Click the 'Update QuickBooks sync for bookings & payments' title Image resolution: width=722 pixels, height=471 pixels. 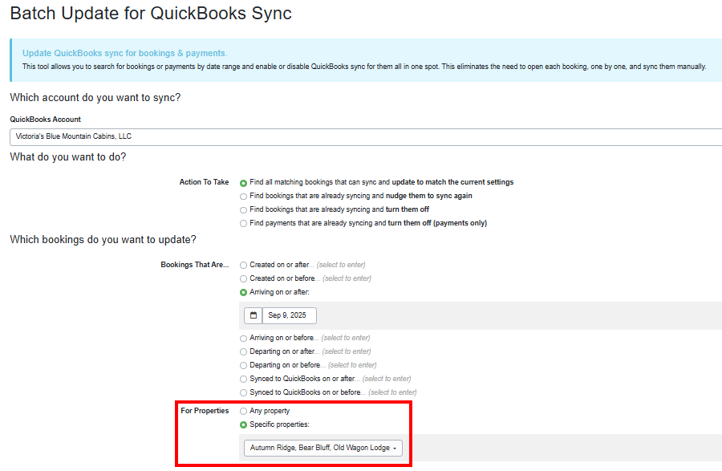(x=124, y=53)
